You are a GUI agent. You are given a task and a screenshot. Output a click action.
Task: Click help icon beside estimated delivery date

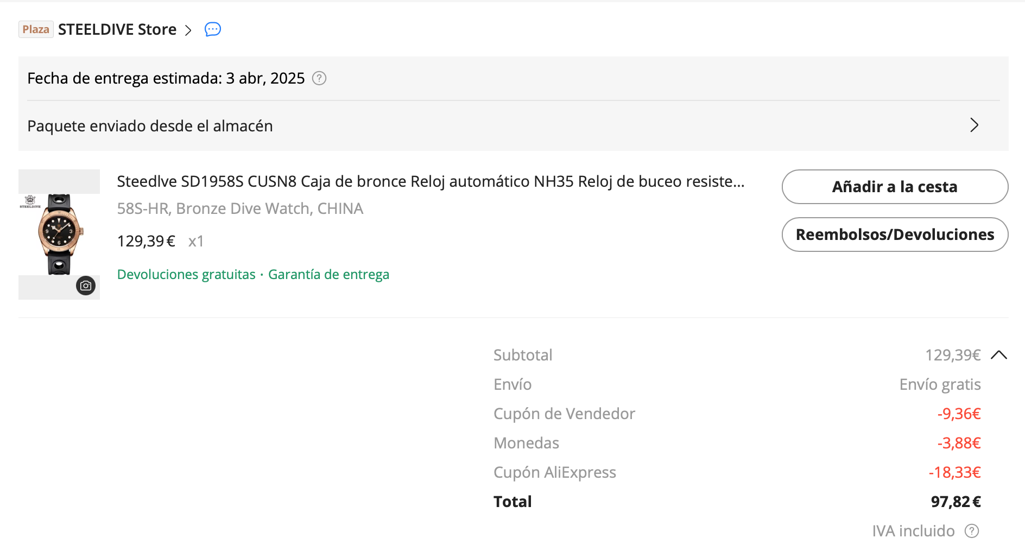pyautogui.click(x=319, y=79)
